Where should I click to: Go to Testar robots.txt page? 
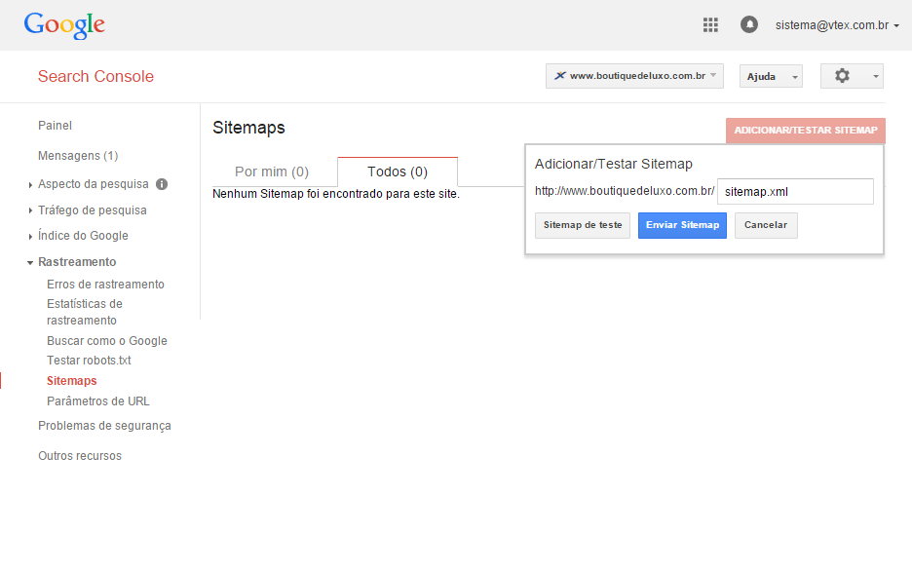point(89,361)
